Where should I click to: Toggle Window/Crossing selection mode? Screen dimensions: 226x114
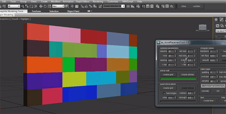35,6
